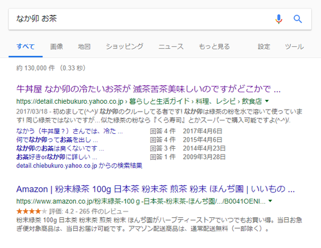This screenshot has width=321, height=248.
Task: Expand the dropdown arrow after the chiebukuro URL
Action: coord(267,101)
